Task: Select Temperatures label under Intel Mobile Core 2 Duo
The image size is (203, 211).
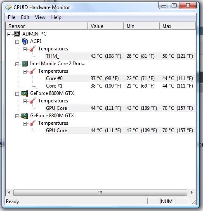Action: [53, 71]
